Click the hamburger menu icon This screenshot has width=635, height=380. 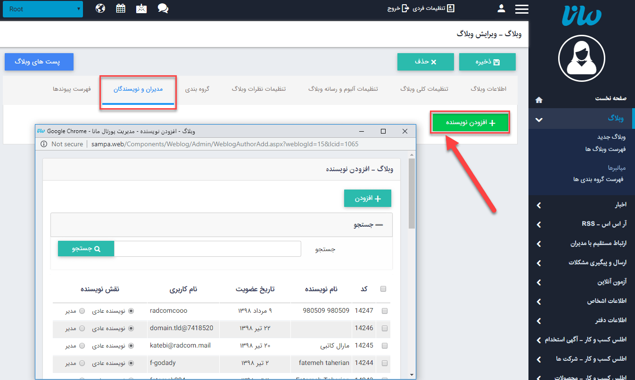pos(522,9)
